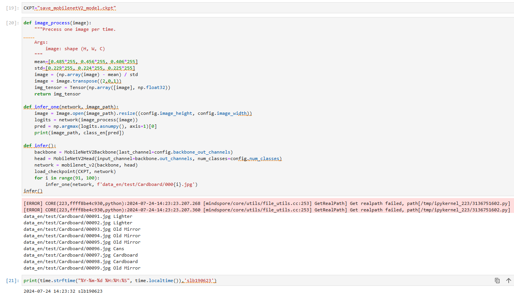This screenshot has width=514, height=295.
Task: Click the 'backbone = MobileNetV2Backbone(...)' line
Action: (x=134, y=152)
